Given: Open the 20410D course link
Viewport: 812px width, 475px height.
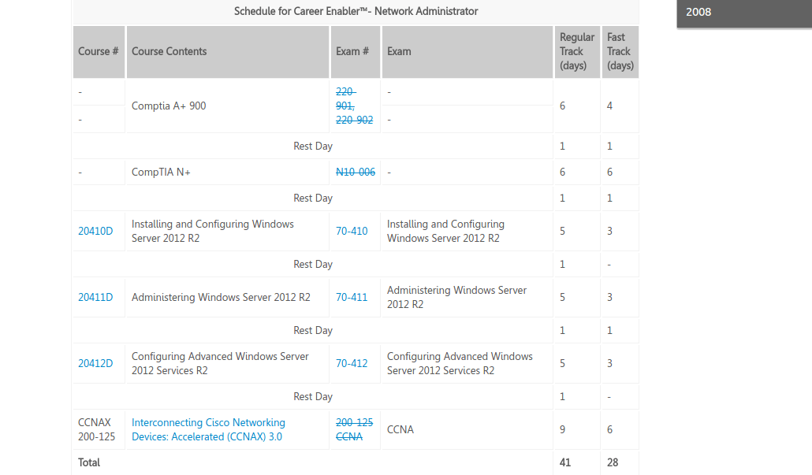Looking at the screenshot, I should tap(95, 232).
